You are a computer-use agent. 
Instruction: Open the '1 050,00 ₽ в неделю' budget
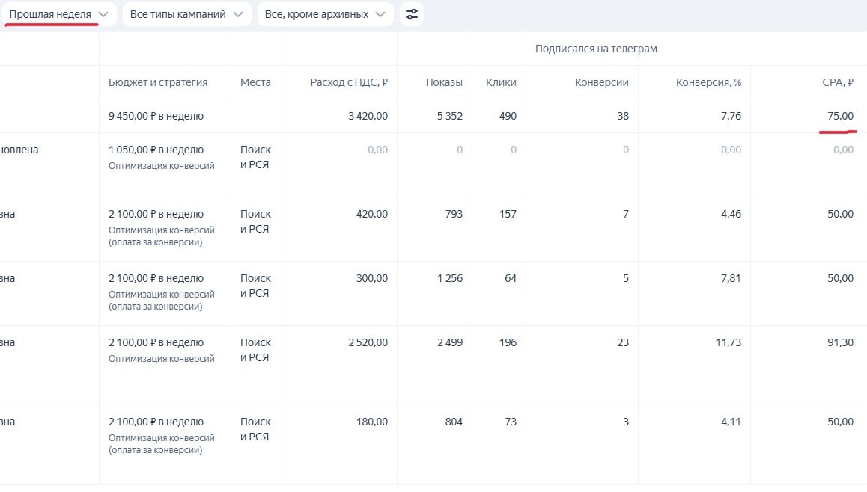pyautogui.click(x=156, y=150)
